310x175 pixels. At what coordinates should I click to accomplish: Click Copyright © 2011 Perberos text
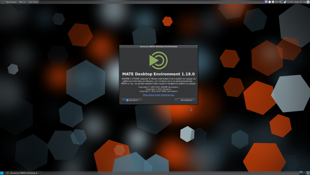158,89
